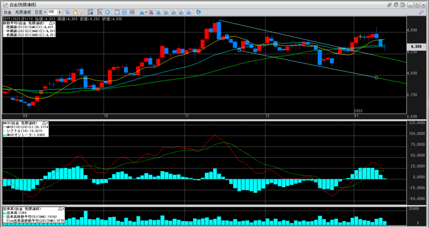Click the 4,330 current price label
Screen dimensions: 429x228
[x=417, y=47]
